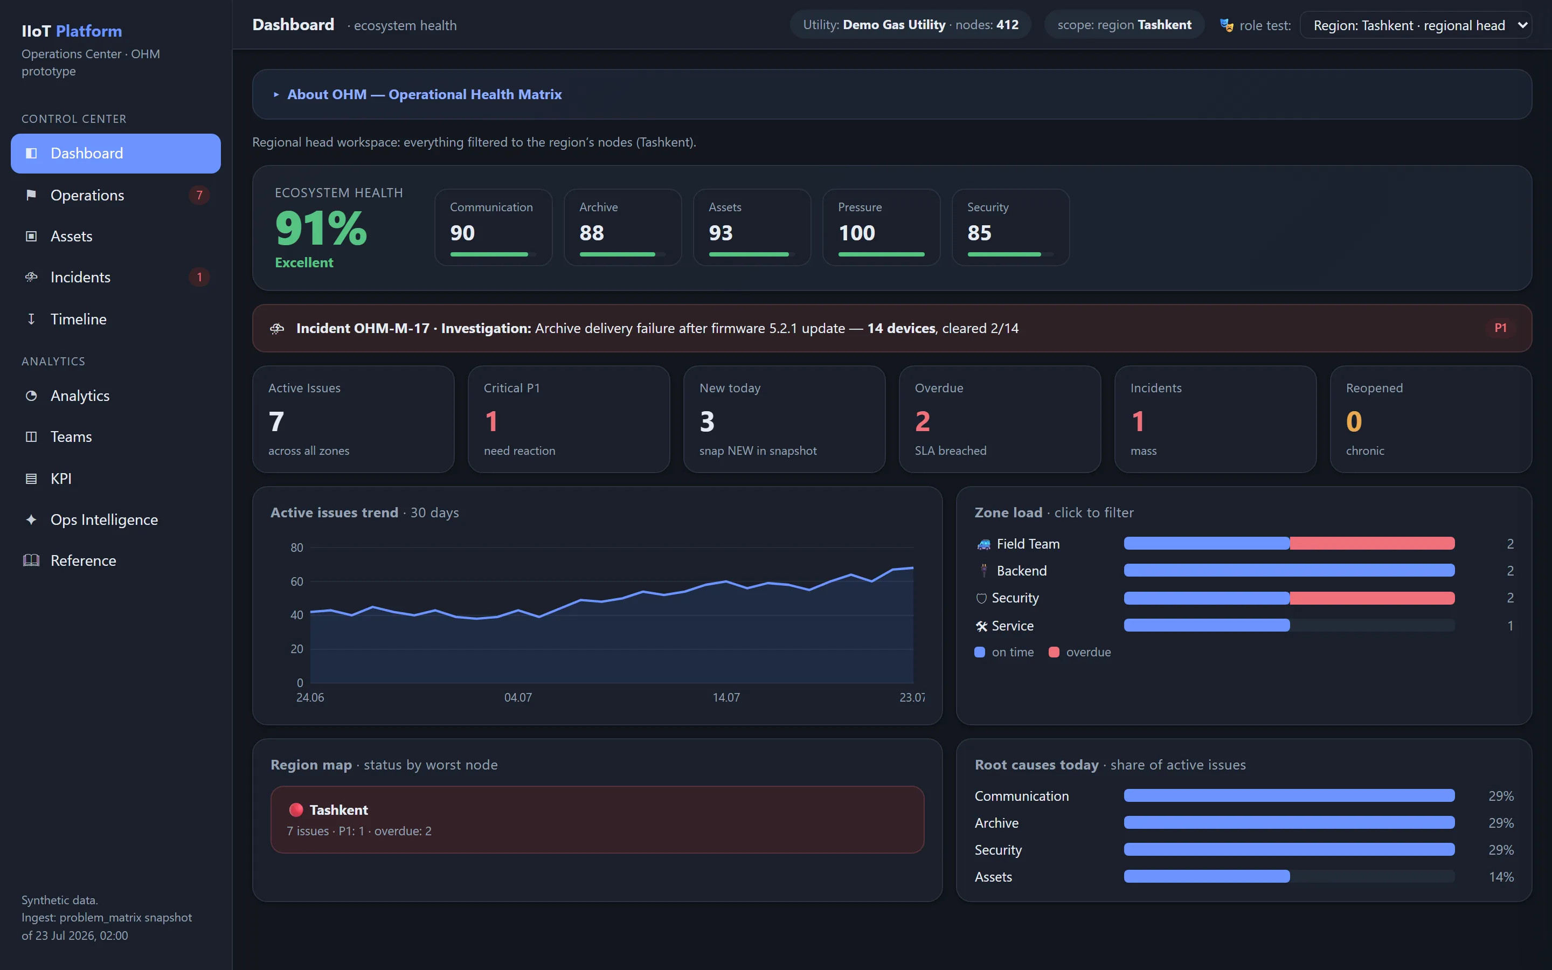
Task: Click the Assets sidebar icon
Action: tap(31, 236)
